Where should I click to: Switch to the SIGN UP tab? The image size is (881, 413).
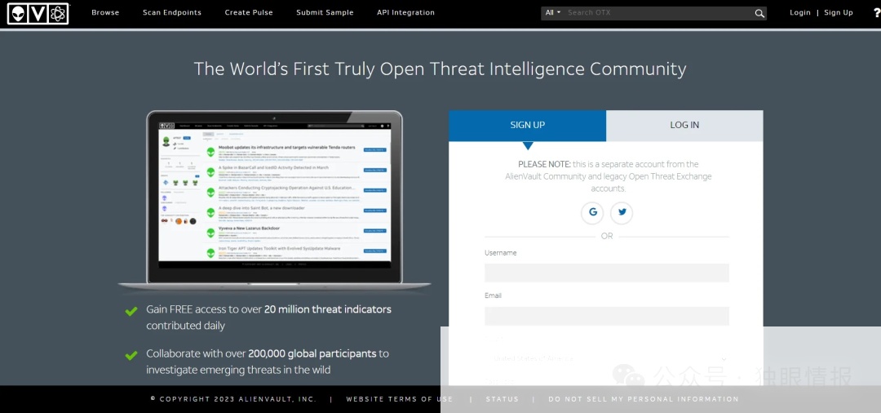[528, 126]
